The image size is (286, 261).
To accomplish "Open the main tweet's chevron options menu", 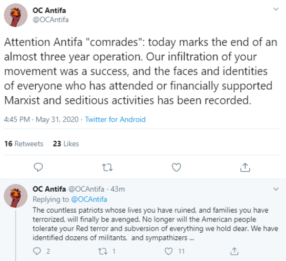I will click(x=276, y=9).
